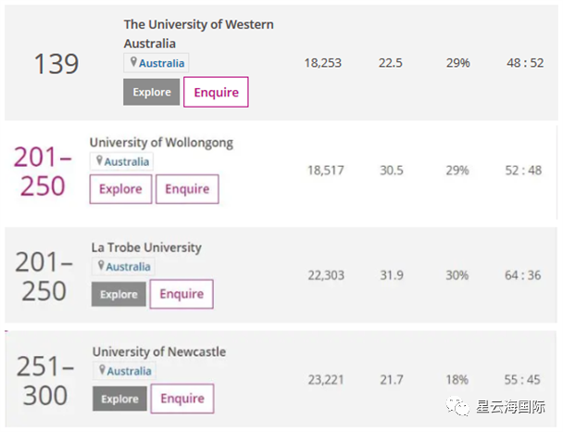The height and width of the screenshot is (432, 563).
Task: Enquire about University of Newcastle
Action: (x=182, y=399)
